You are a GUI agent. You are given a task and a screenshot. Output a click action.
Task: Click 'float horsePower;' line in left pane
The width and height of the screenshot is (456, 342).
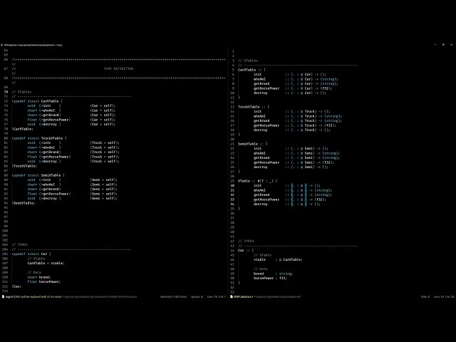tap(44, 281)
